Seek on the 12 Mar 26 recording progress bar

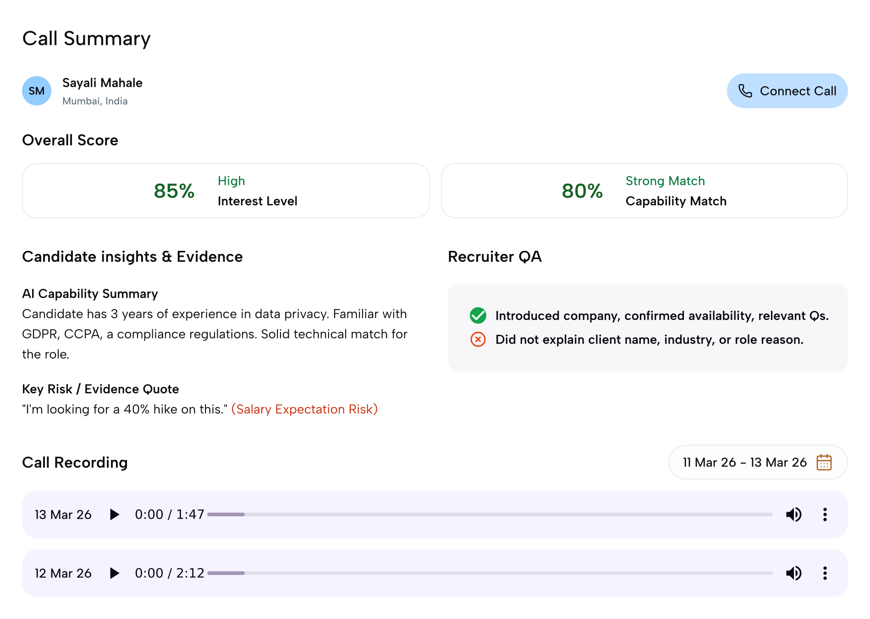[x=490, y=573]
